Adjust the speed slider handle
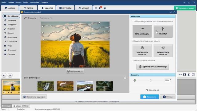197x111 pixels. (x=151, y=80)
